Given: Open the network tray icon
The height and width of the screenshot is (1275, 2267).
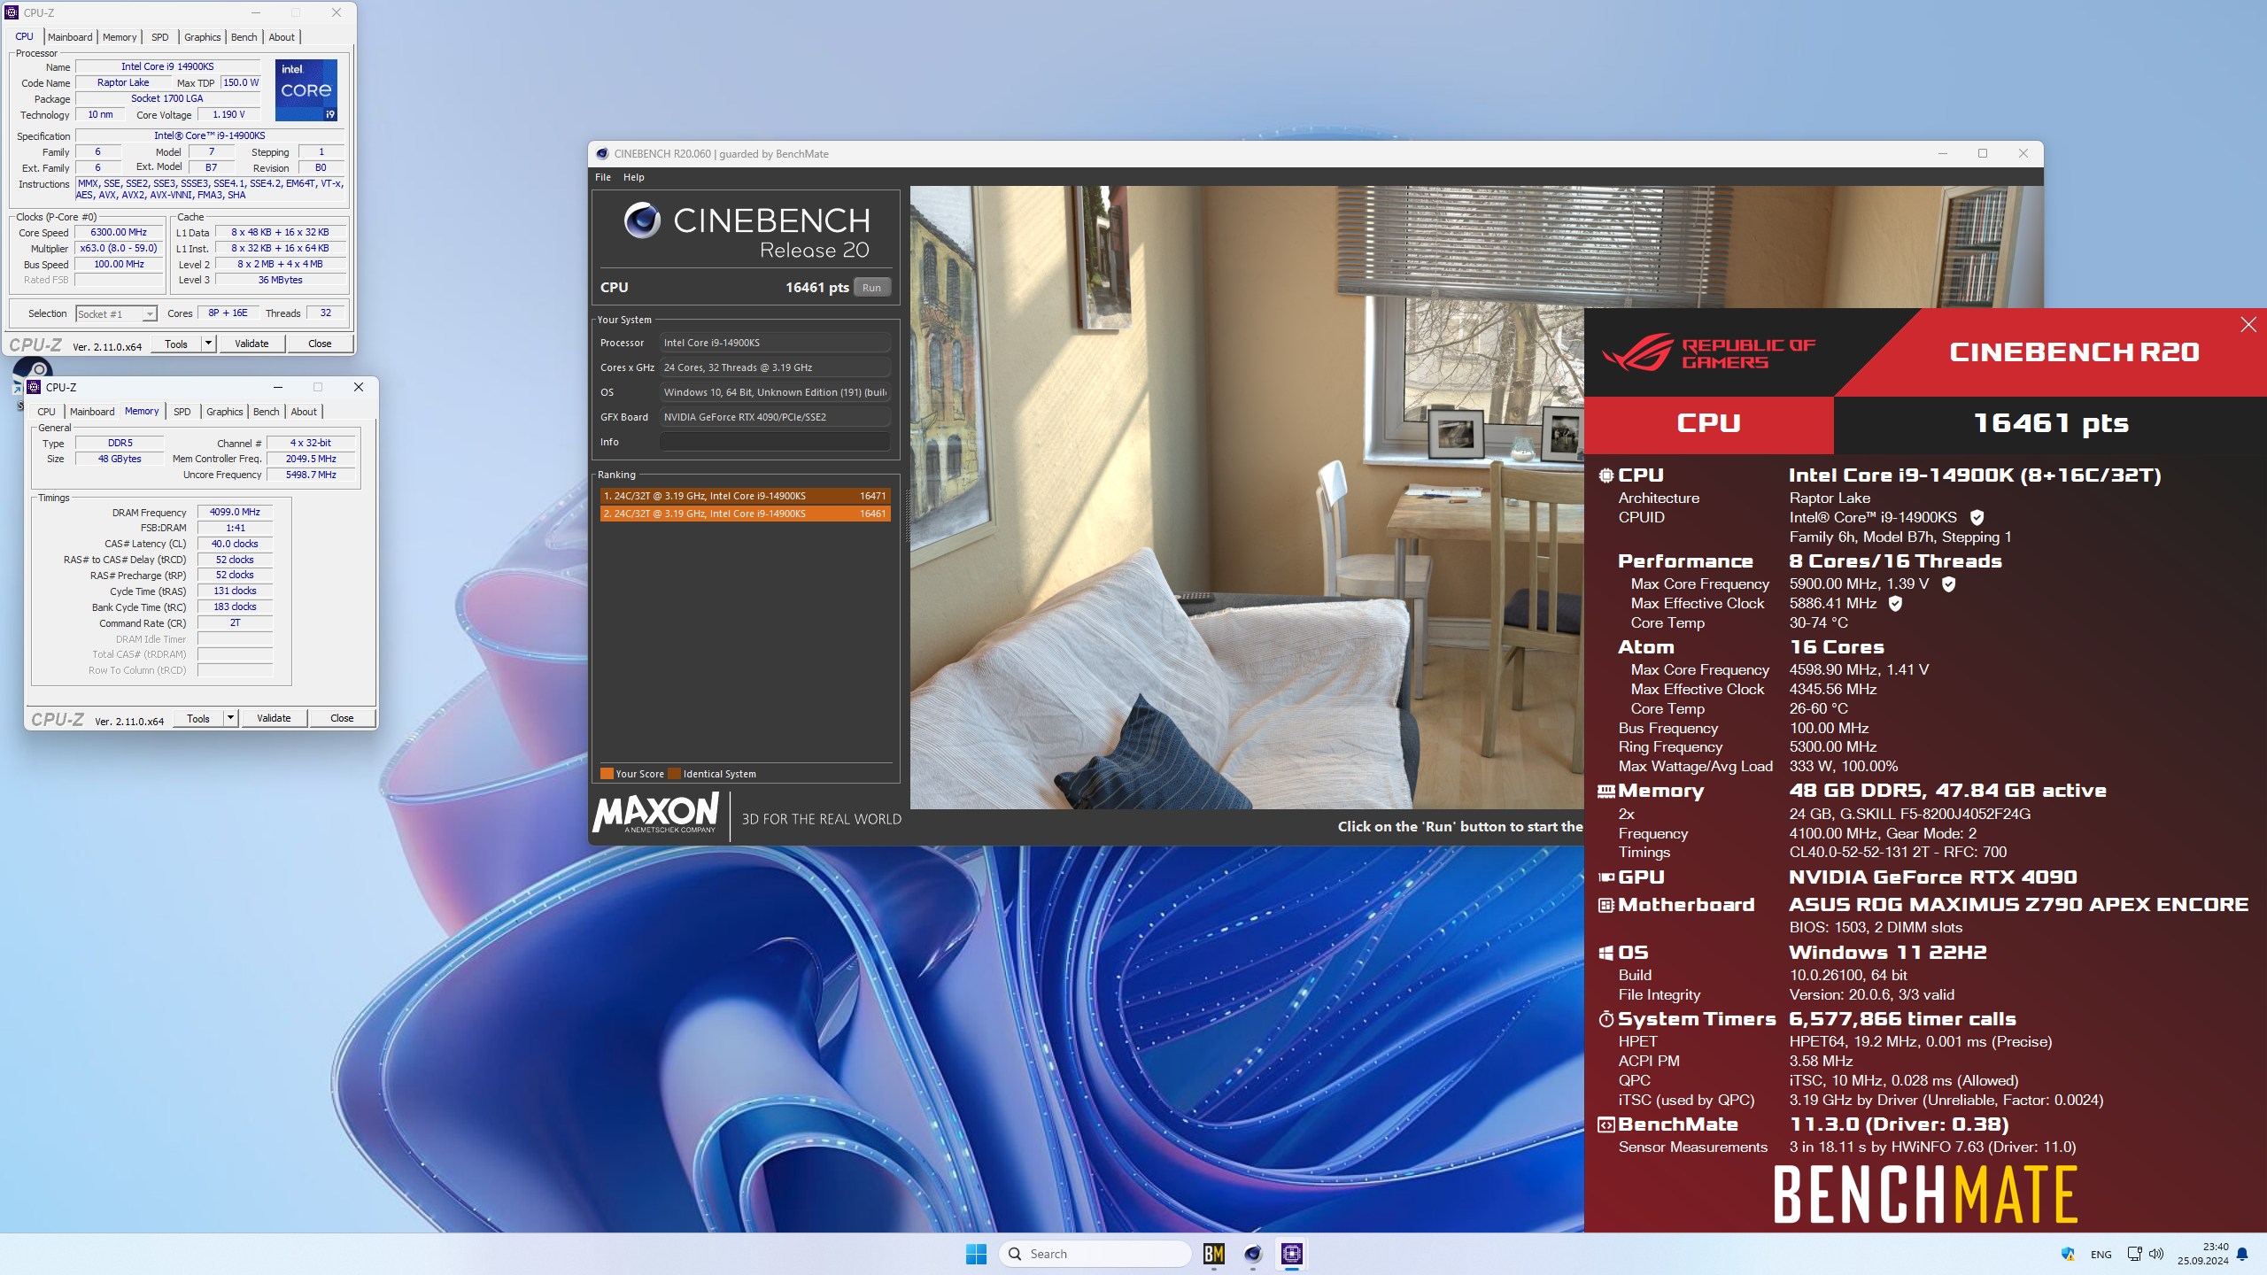Looking at the screenshot, I should (2134, 1254).
